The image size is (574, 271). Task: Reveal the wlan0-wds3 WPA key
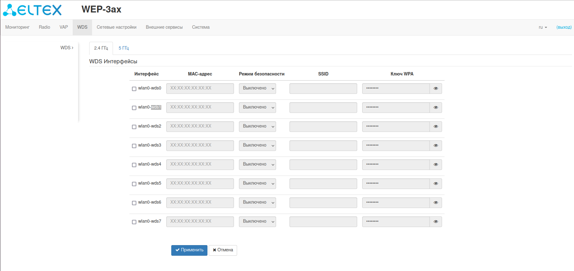(436, 146)
